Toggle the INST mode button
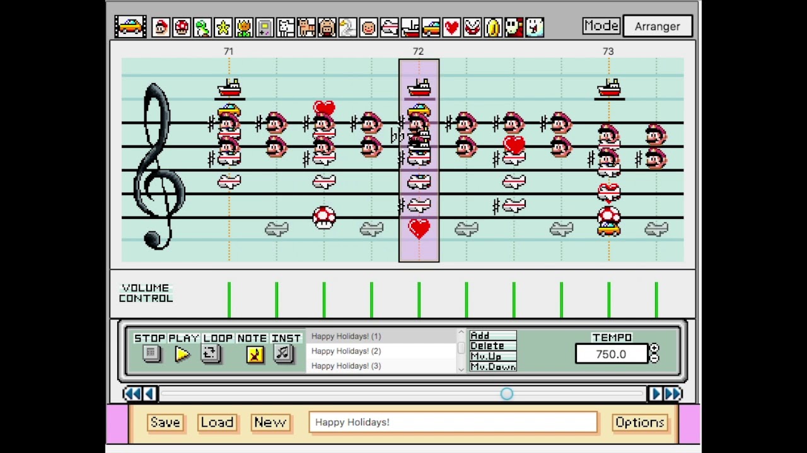Screen dimensions: 807x453 tap(283, 354)
